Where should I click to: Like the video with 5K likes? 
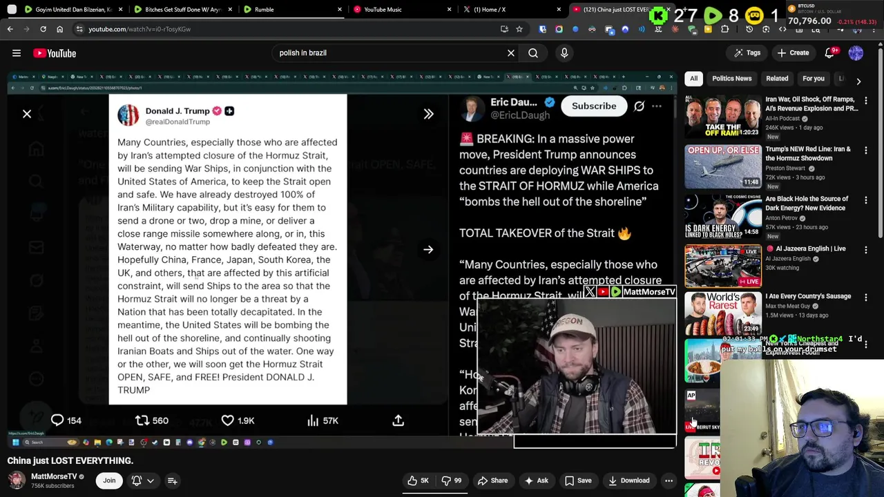point(419,480)
